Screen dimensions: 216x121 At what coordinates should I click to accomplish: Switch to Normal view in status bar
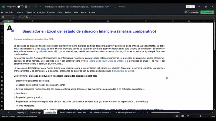(177, 116)
